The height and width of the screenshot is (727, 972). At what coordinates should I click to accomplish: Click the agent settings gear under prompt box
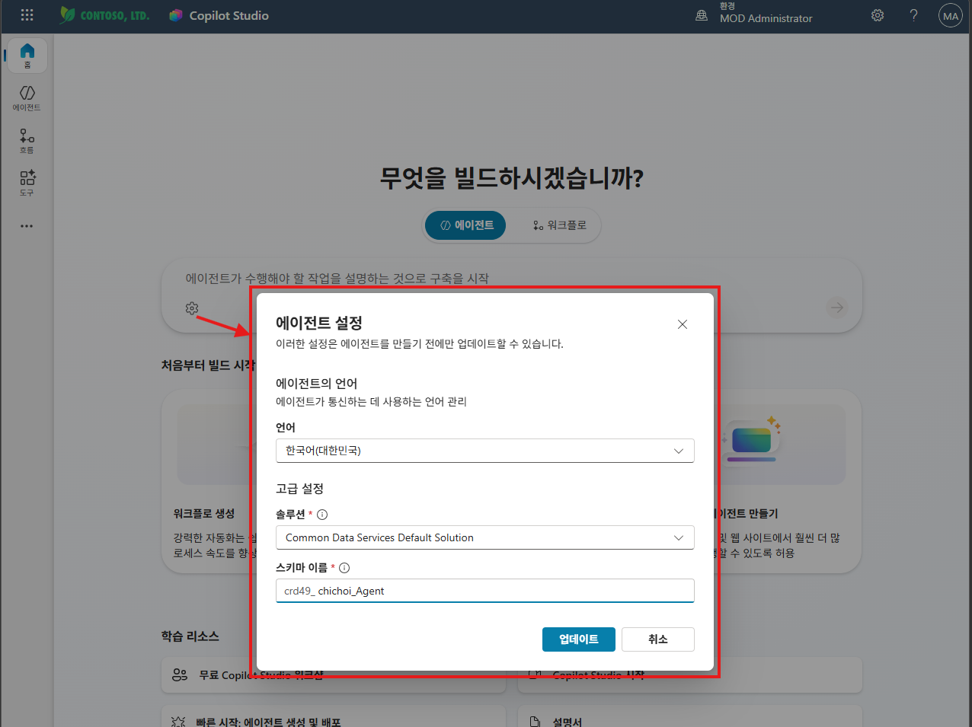(x=192, y=308)
